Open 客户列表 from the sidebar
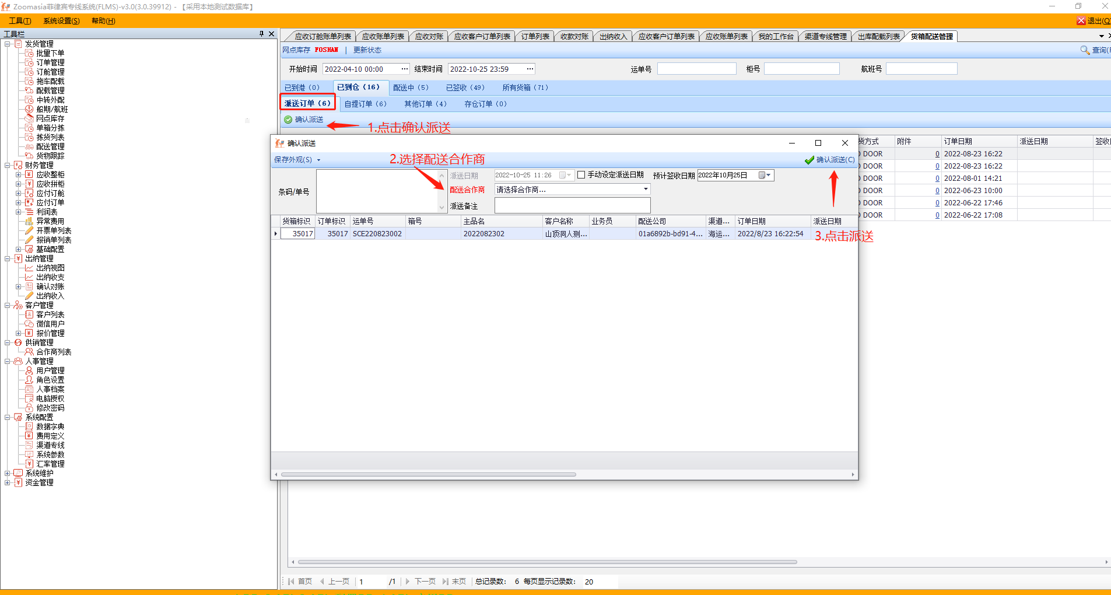Image resolution: width=1111 pixels, height=595 pixels. [50, 314]
